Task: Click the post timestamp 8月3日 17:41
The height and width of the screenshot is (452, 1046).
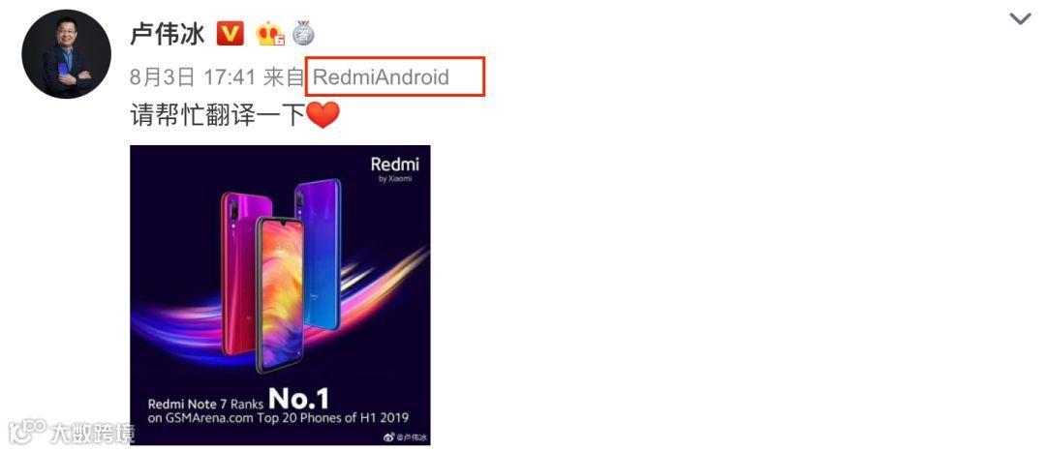Action: 193,77
